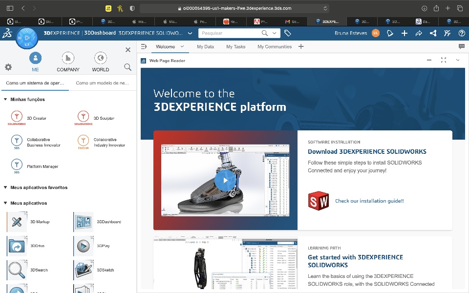Show Safari tab overview
This screenshot has width=469, height=293.
click(460, 8)
